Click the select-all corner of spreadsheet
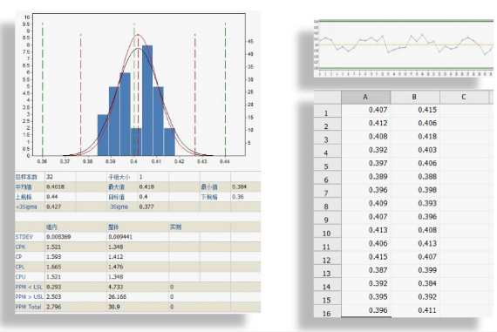Image resolution: width=497 pixels, height=332 pixels. [x=327, y=97]
